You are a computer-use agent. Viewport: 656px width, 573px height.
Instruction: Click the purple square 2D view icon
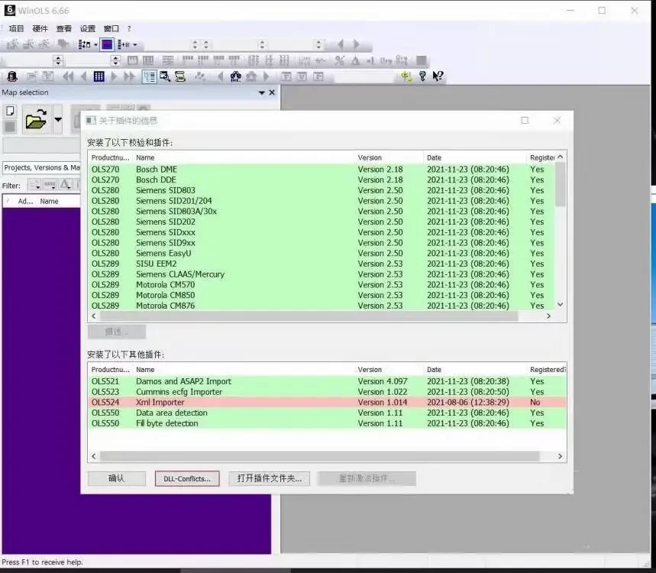click(107, 44)
